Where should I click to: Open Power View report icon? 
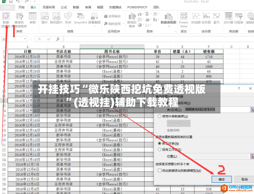(184, 20)
